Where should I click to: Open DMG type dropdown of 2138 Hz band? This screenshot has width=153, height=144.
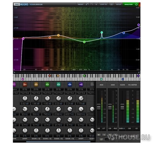point(58,89)
